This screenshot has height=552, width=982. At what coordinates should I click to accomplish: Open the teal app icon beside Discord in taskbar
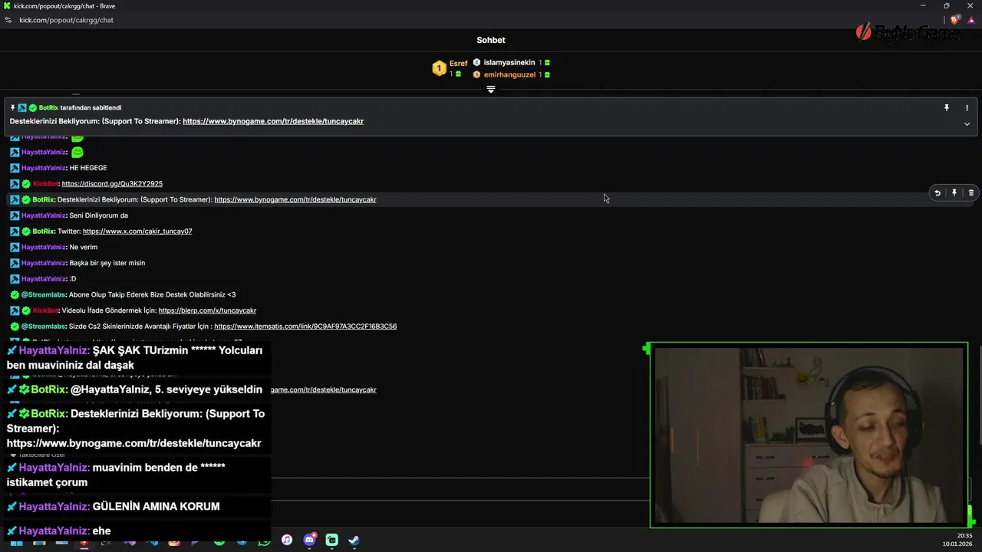(331, 540)
